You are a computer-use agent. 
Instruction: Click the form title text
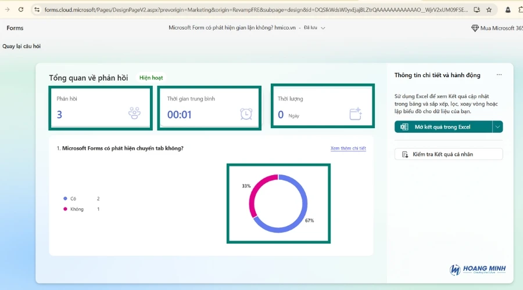pyautogui.click(x=232, y=28)
